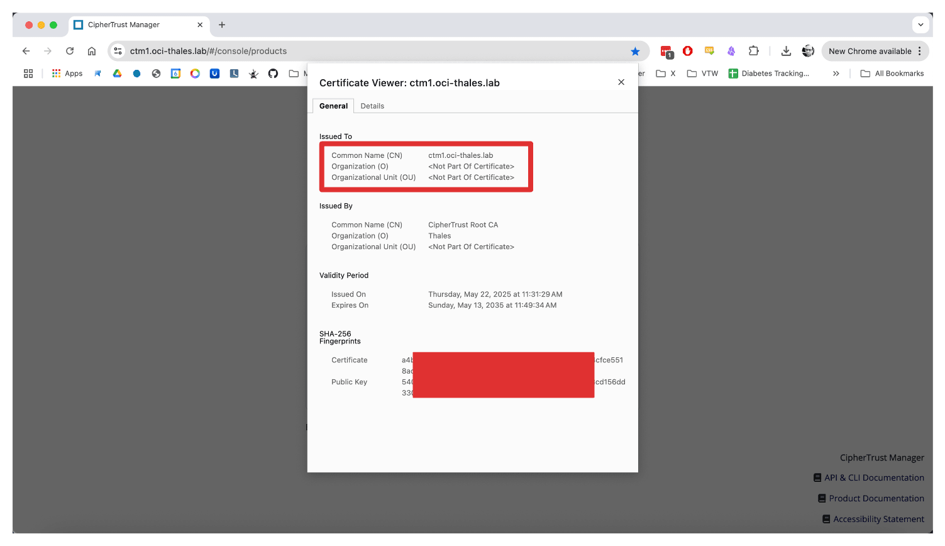This screenshot has width=945, height=546.
Task: Click the Expires On date value
Action: click(x=492, y=305)
